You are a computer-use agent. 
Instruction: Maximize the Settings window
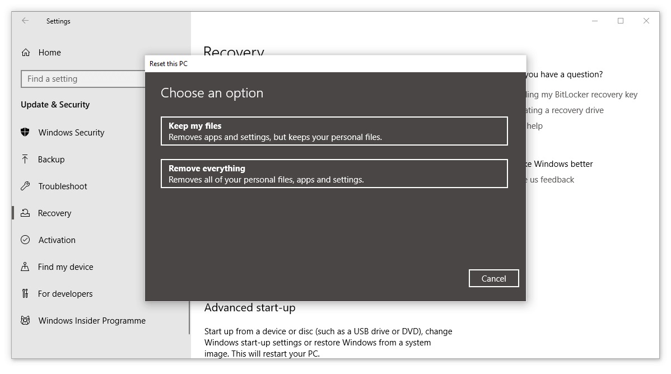[x=621, y=21]
